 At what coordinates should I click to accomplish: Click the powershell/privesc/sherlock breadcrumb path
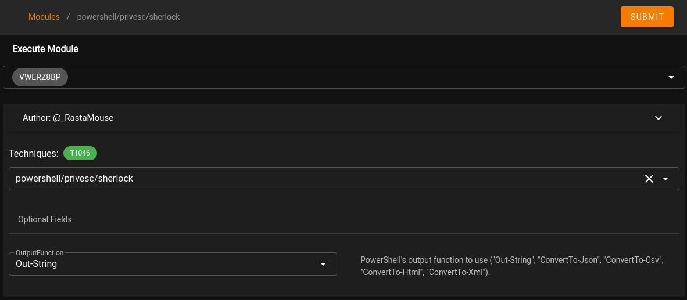click(x=128, y=17)
